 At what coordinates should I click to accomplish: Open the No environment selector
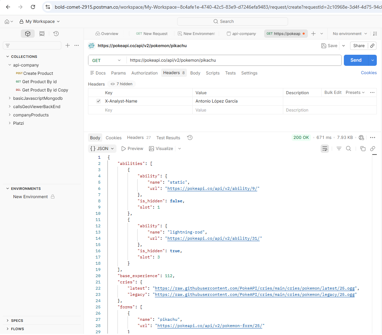pyautogui.click(x=350, y=34)
